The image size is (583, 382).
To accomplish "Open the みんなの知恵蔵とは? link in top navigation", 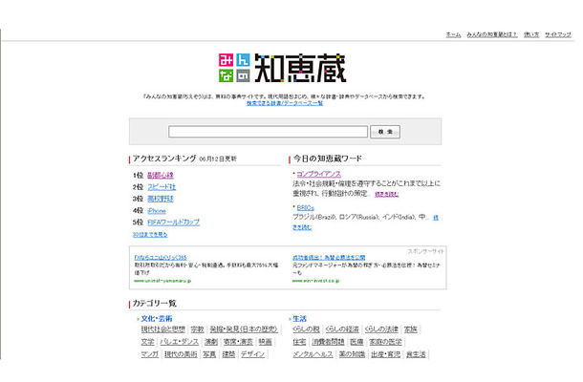I will (x=492, y=34).
